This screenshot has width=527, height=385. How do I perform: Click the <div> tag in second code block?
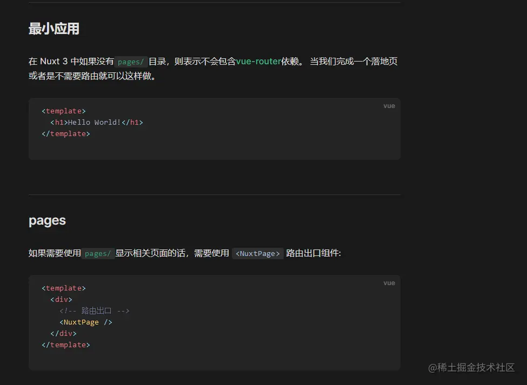pyautogui.click(x=61, y=299)
